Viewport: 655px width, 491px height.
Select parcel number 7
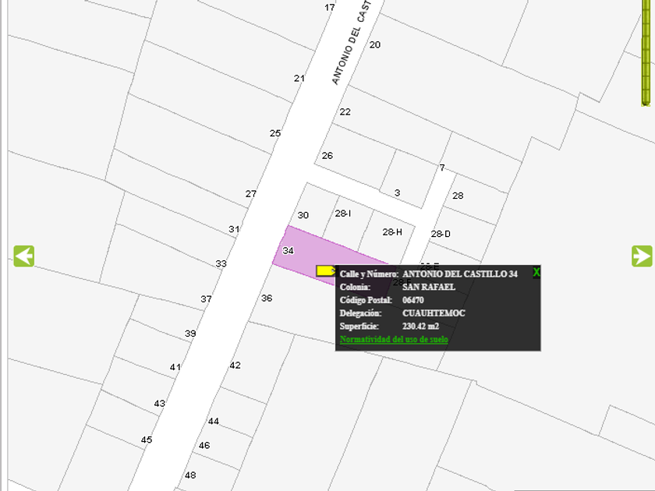[442, 168]
